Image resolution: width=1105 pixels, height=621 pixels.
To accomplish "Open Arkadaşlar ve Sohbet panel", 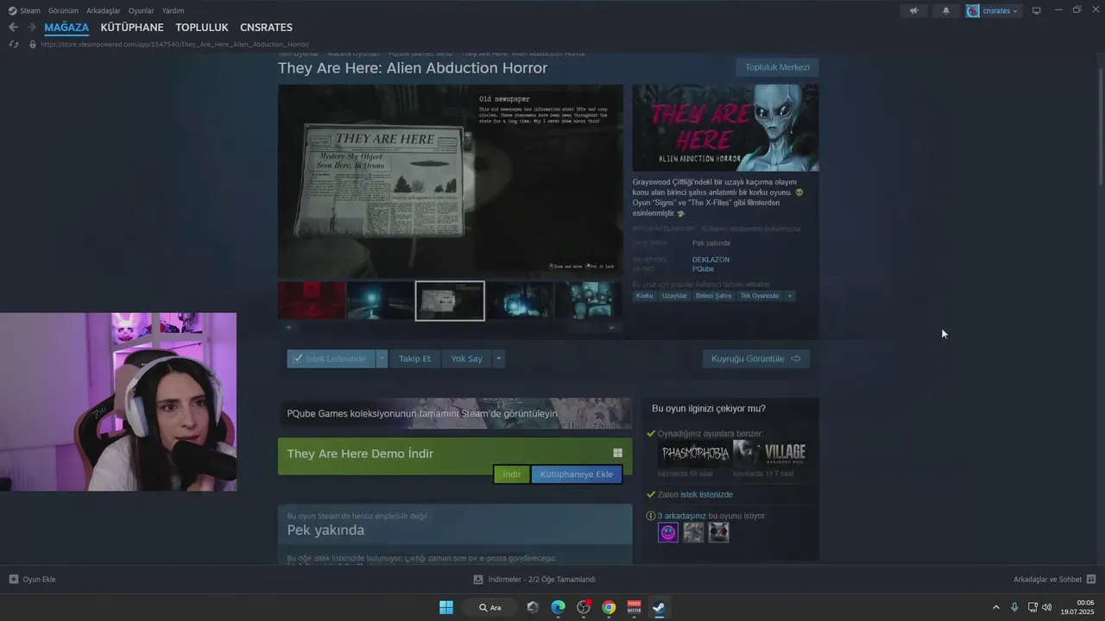I will point(1054,580).
